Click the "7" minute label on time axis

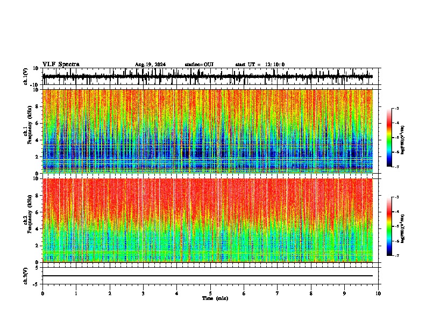[x=278, y=294]
